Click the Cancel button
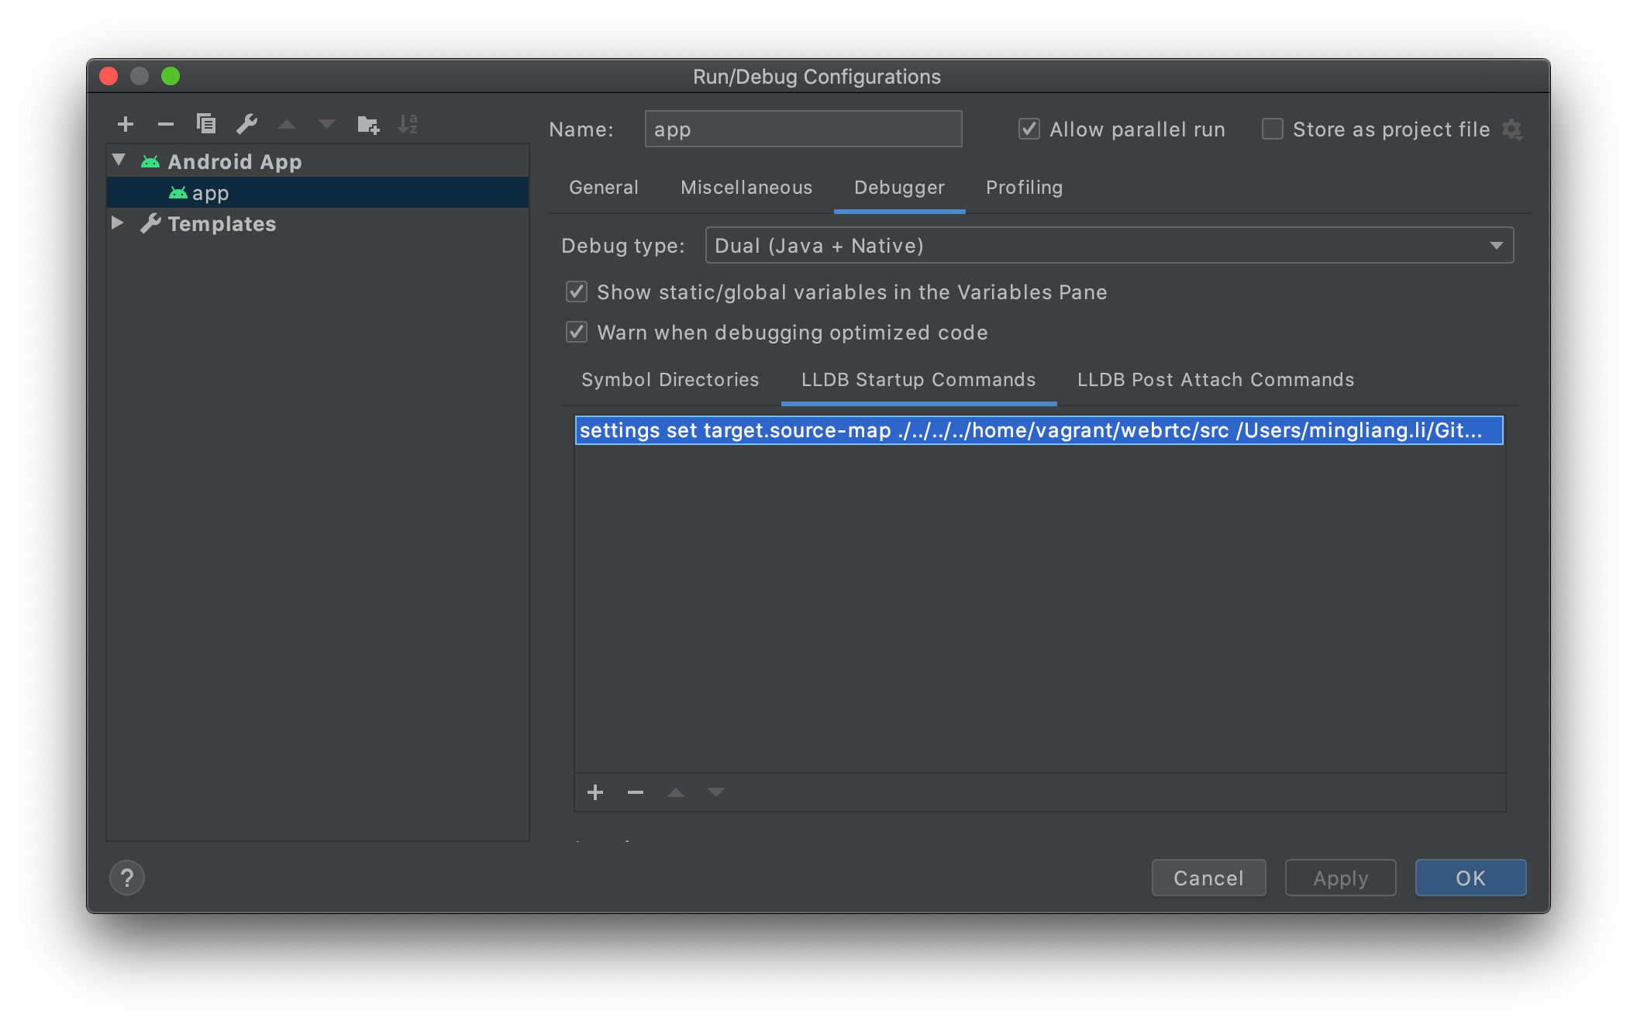 [1208, 878]
